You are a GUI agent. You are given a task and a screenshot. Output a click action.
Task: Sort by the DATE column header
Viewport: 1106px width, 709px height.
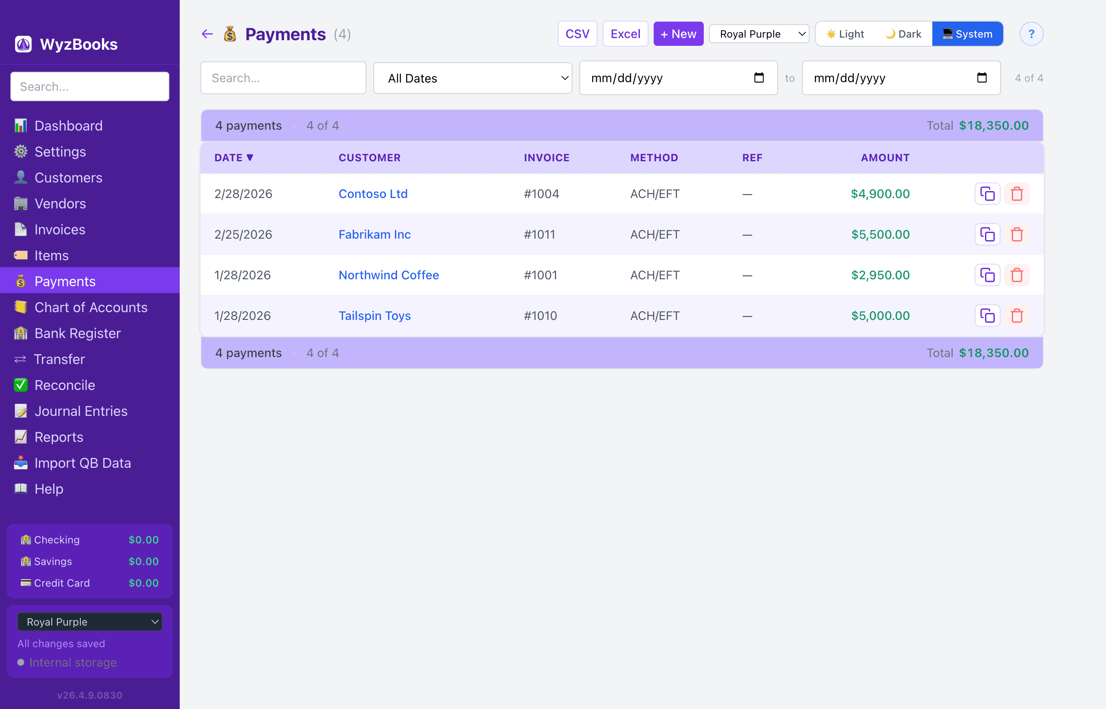[234, 157]
